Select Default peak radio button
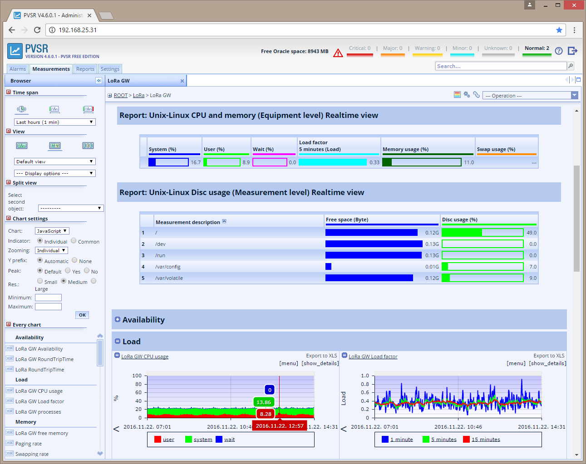The height and width of the screenshot is (464, 586). pyautogui.click(x=40, y=271)
